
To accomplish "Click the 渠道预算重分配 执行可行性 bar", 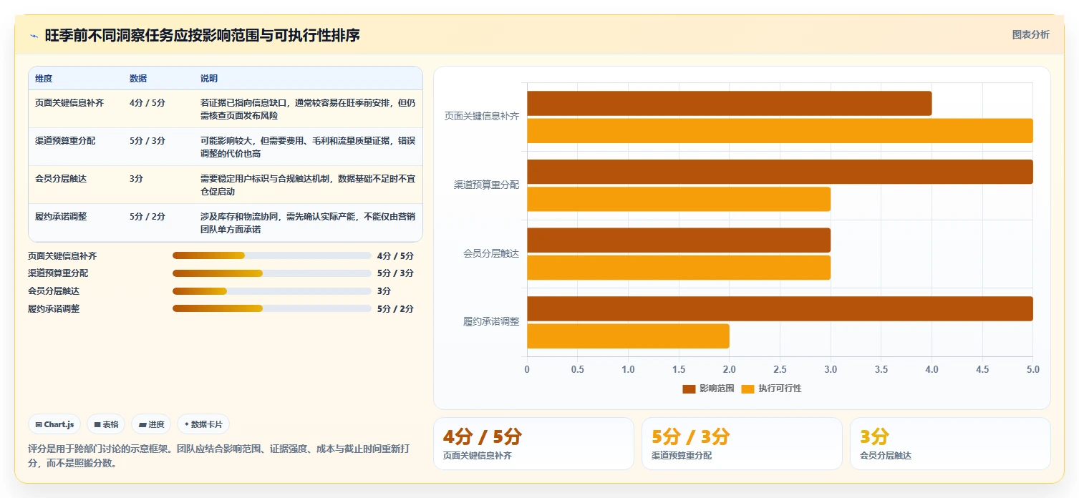I will click(x=679, y=199).
